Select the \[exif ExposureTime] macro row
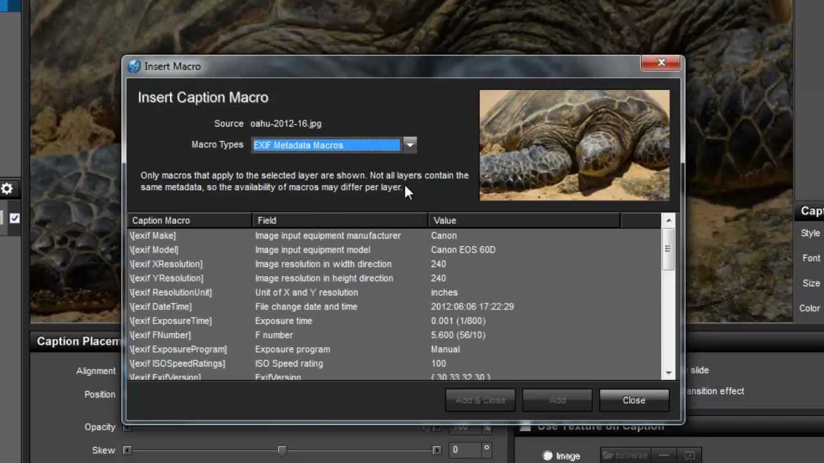This screenshot has width=824, height=463. coord(394,321)
